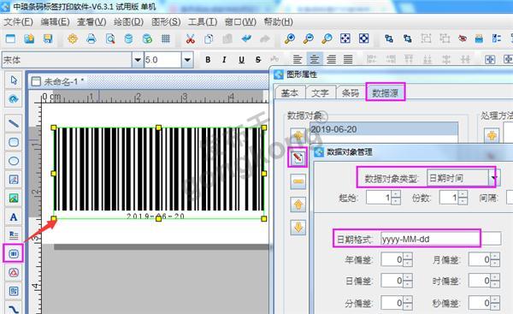Viewport: 513px width, 314px height.
Task: Click the 日期格式 input field
Action: (x=440, y=239)
